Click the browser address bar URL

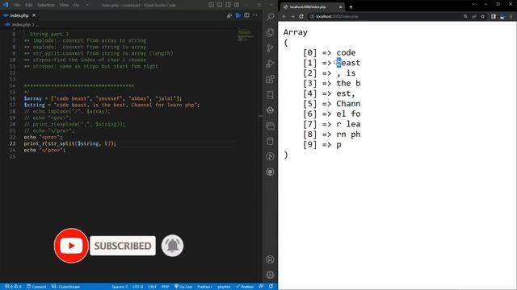point(337,16)
